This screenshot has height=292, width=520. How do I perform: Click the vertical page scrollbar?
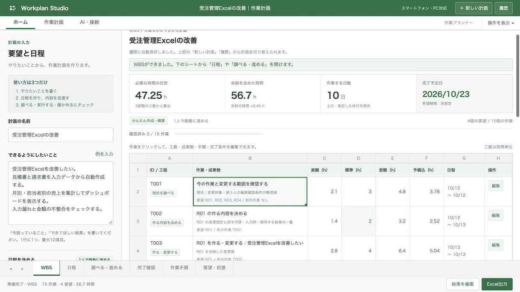[x=518, y=75]
